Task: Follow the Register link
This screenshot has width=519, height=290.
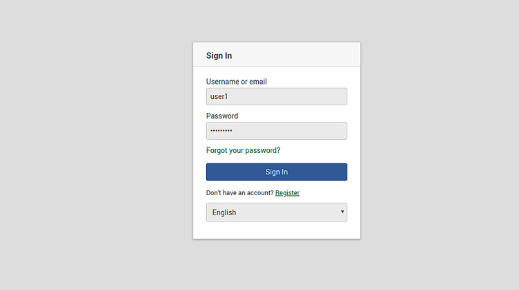Action: (x=287, y=193)
